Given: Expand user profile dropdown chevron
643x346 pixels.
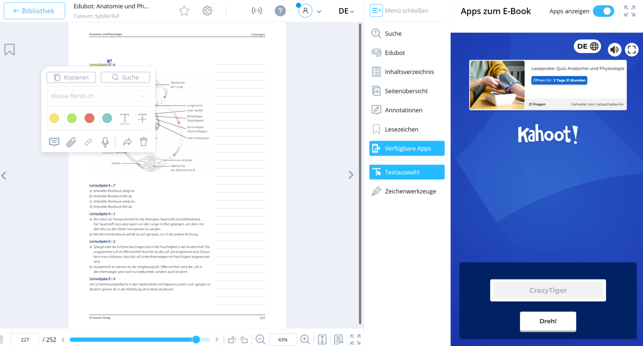Looking at the screenshot, I should pos(319,12).
